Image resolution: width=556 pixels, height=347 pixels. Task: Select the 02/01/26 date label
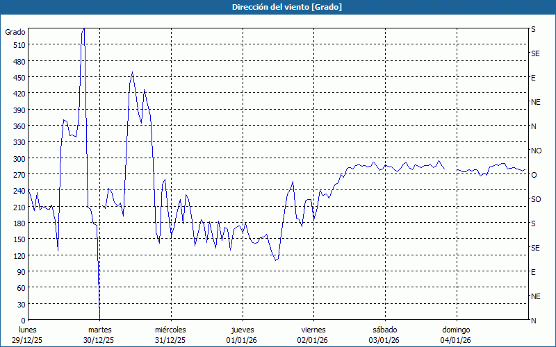(x=313, y=340)
